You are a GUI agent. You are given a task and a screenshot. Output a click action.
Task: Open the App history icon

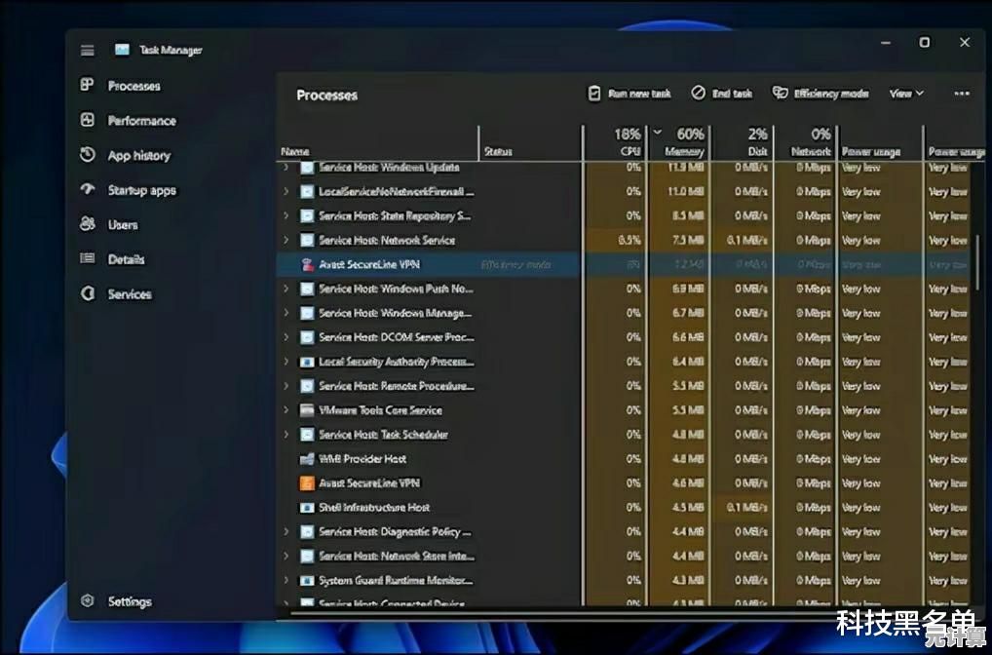coord(88,155)
